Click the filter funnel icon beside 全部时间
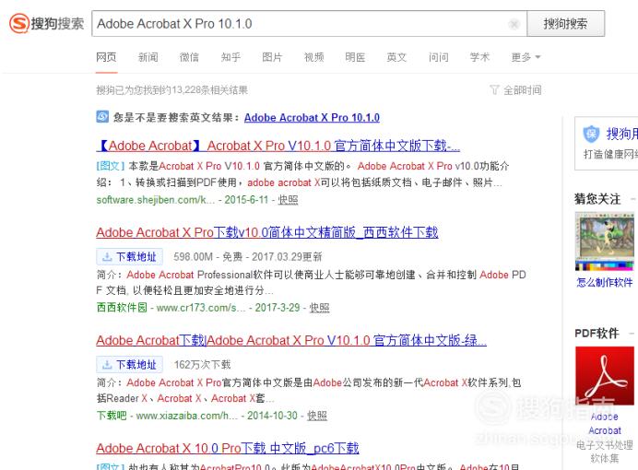Viewport: 638px width, 470px height. tap(494, 90)
